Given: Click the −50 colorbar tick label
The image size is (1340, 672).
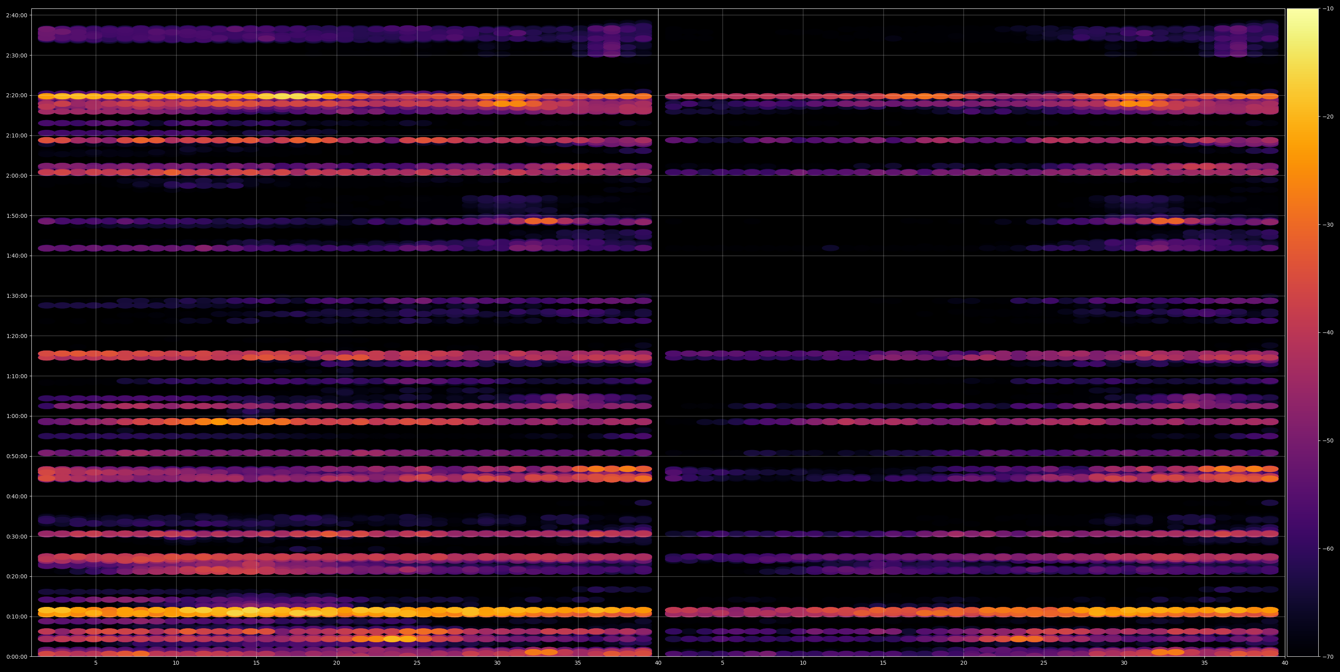Looking at the screenshot, I should tap(1328, 441).
